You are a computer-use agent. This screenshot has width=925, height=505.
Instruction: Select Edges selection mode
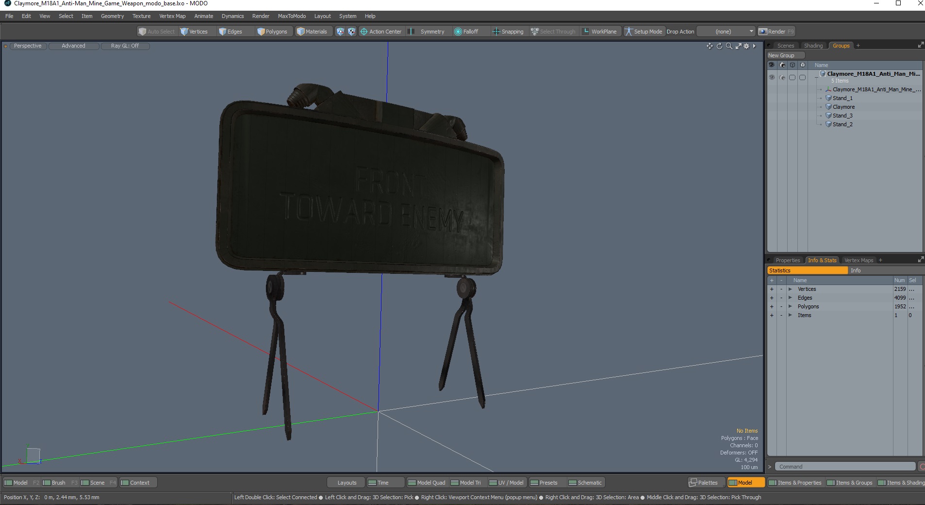[231, 32]
